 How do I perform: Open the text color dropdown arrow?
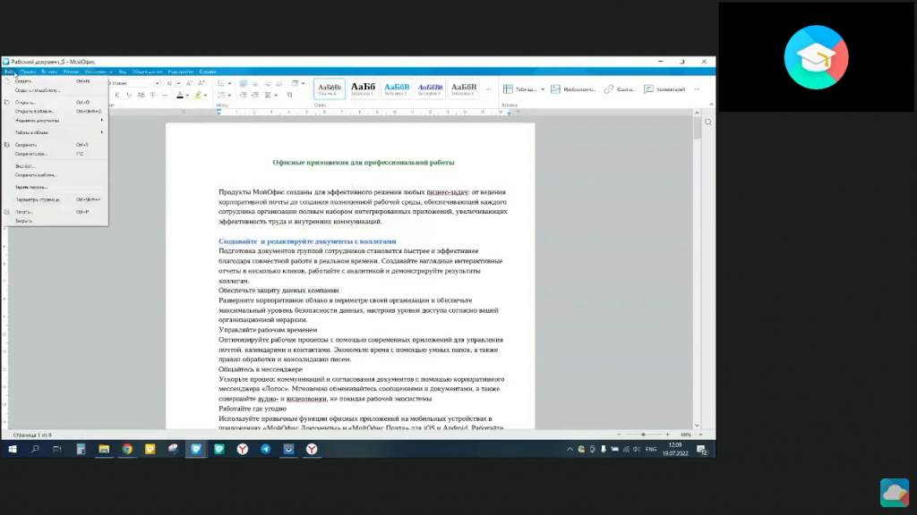(187, 95)
